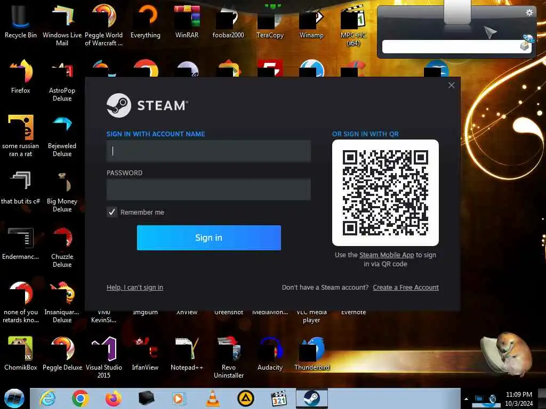This screenshot has height=409, width=546.
Task: Open Bejeweled Deluxe desktop shortcut
Action: click(x=62, y=136)
